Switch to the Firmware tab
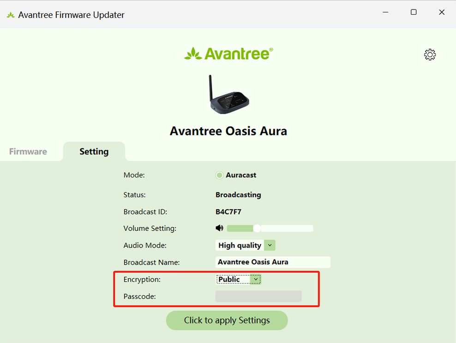The height and width of the screenshot is (343, 456). (x=28, y=152)
